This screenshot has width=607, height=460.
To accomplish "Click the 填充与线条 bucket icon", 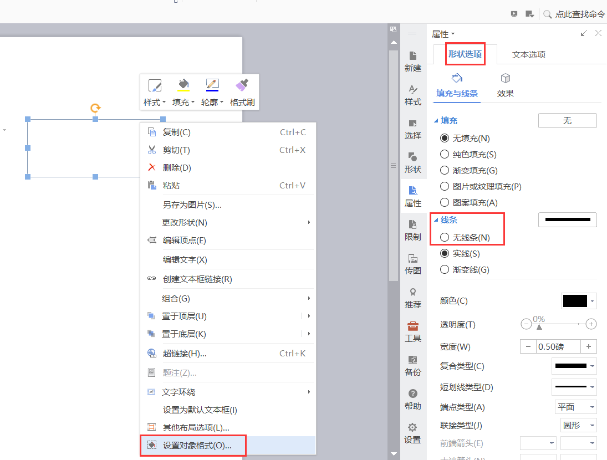I will pyautogui.click(x=457, y=78).
